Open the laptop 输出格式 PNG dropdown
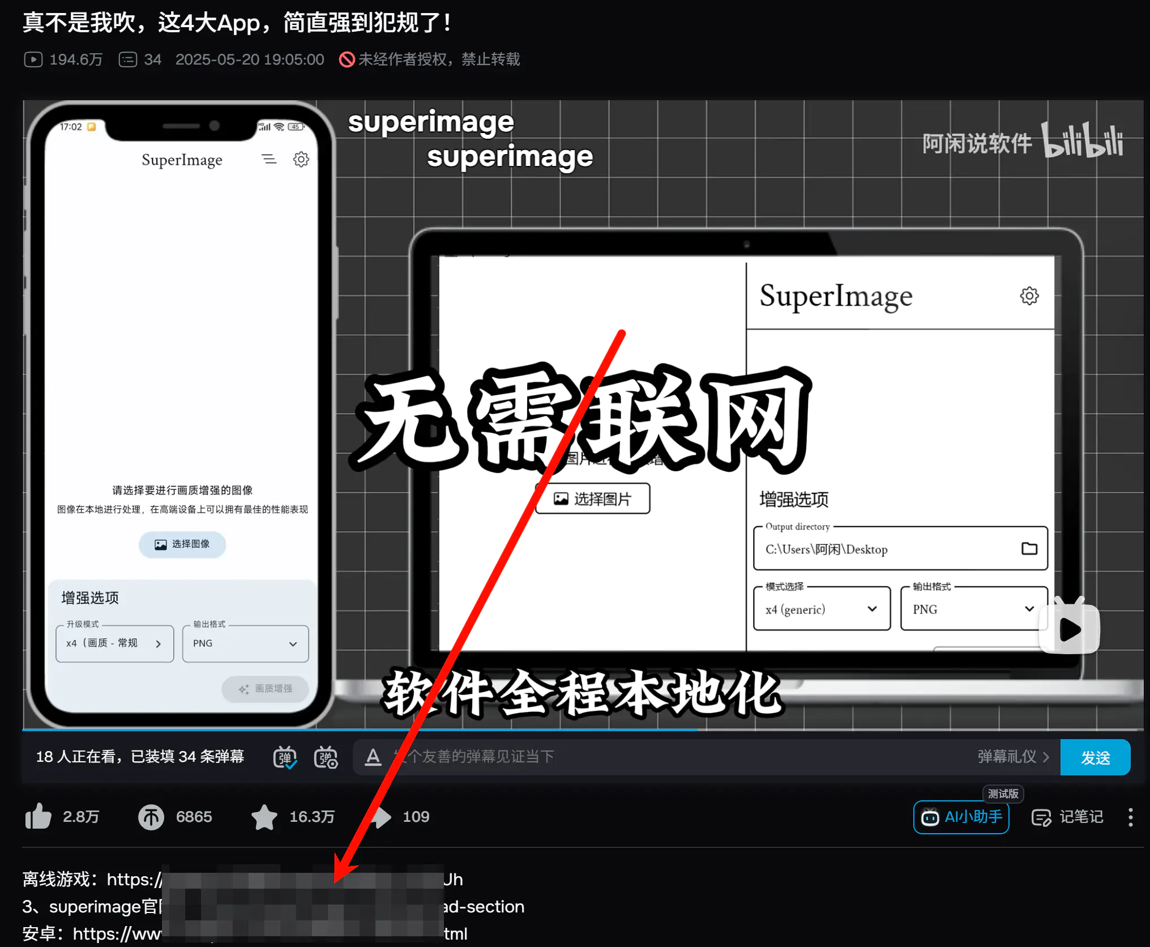This screenshot has width=1150, height=947. pyautogui.click(x=973, y=609)
